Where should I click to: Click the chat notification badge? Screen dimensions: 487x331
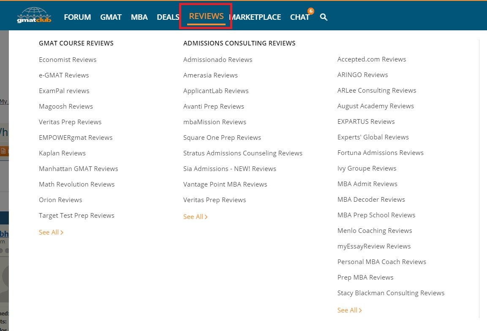pos(311,11)
